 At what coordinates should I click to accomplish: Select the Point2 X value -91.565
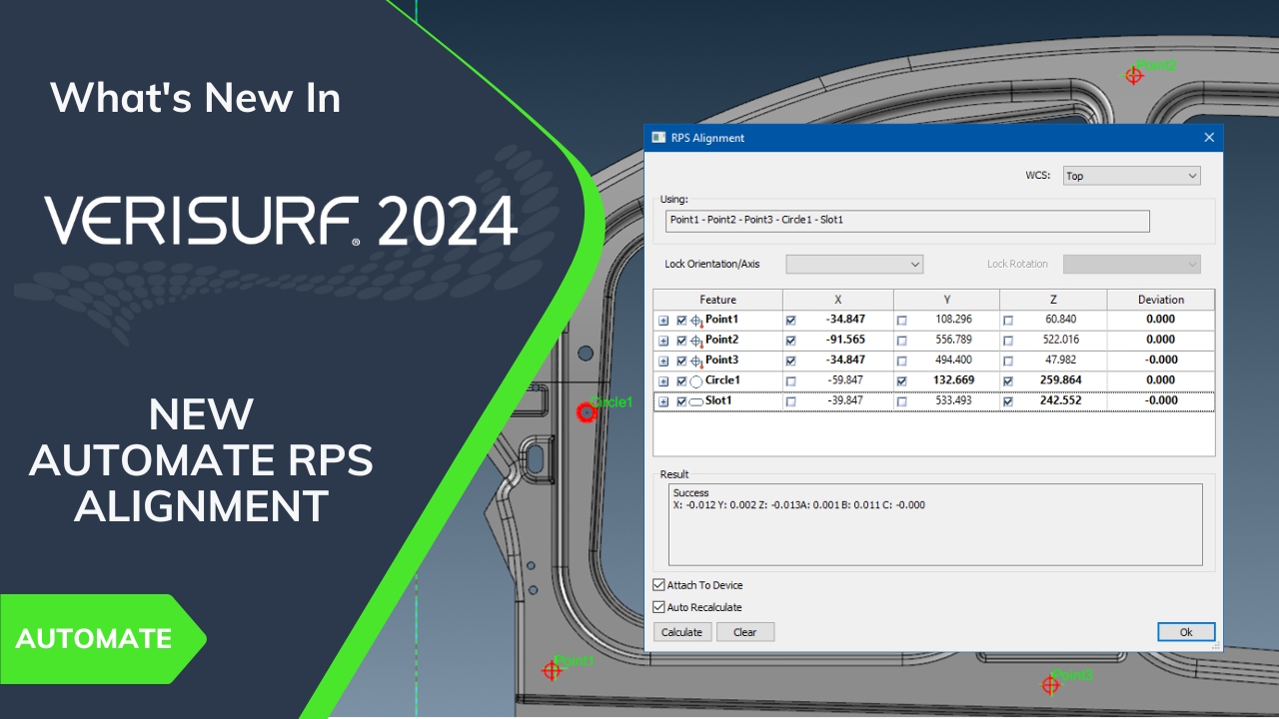pos(845,340)
